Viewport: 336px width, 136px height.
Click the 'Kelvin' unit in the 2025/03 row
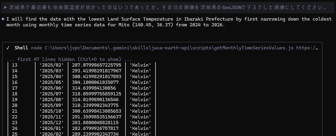point(140,71)
